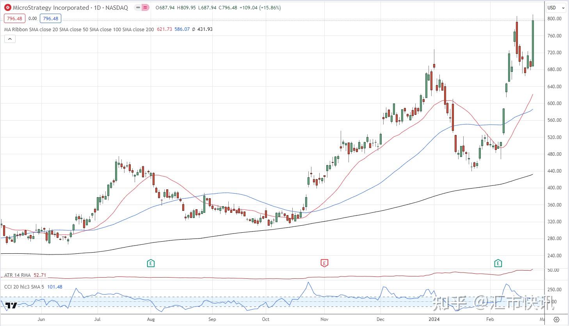Collapse the indicator legend with the chevron
Viewport: 569px width, 326px height.
[x=10, y=39]
